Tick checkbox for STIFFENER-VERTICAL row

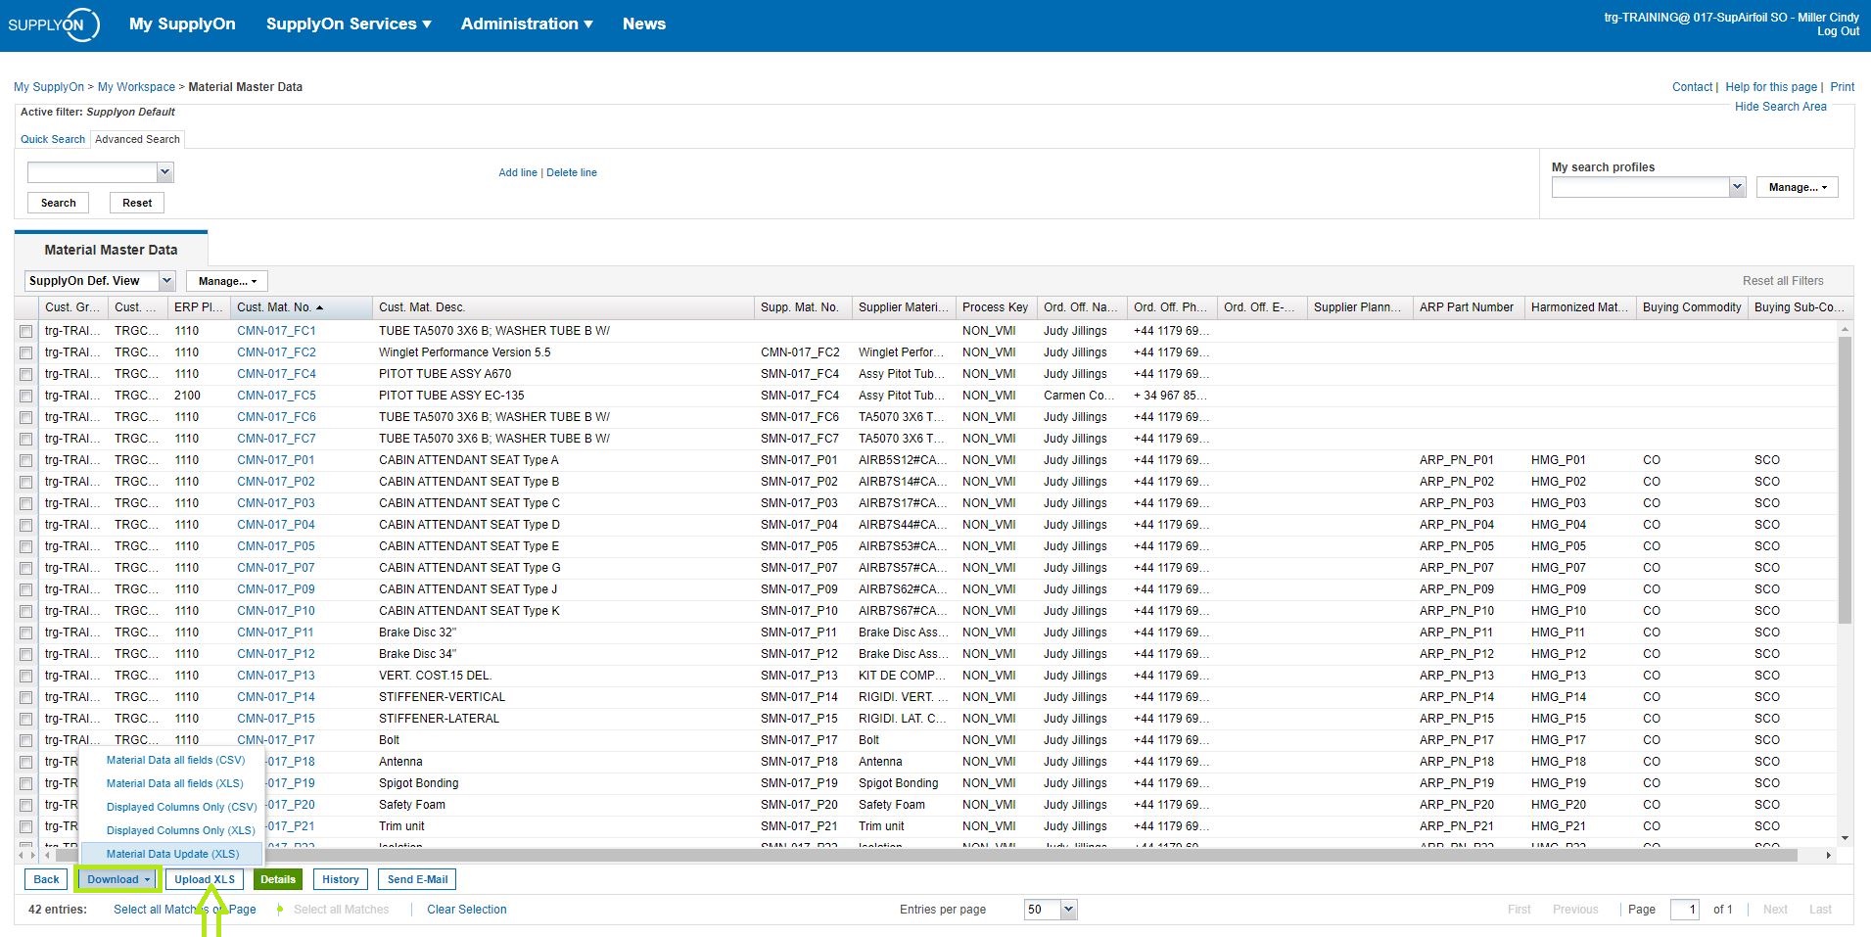25,697
